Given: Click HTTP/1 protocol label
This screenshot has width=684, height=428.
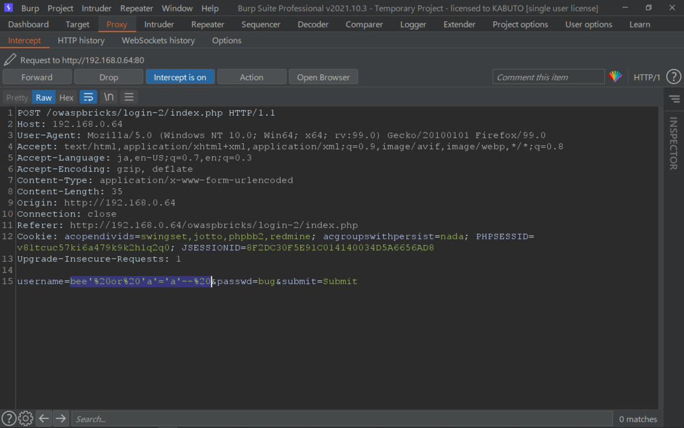Looking at the screenshot, I should pos(647,77).
